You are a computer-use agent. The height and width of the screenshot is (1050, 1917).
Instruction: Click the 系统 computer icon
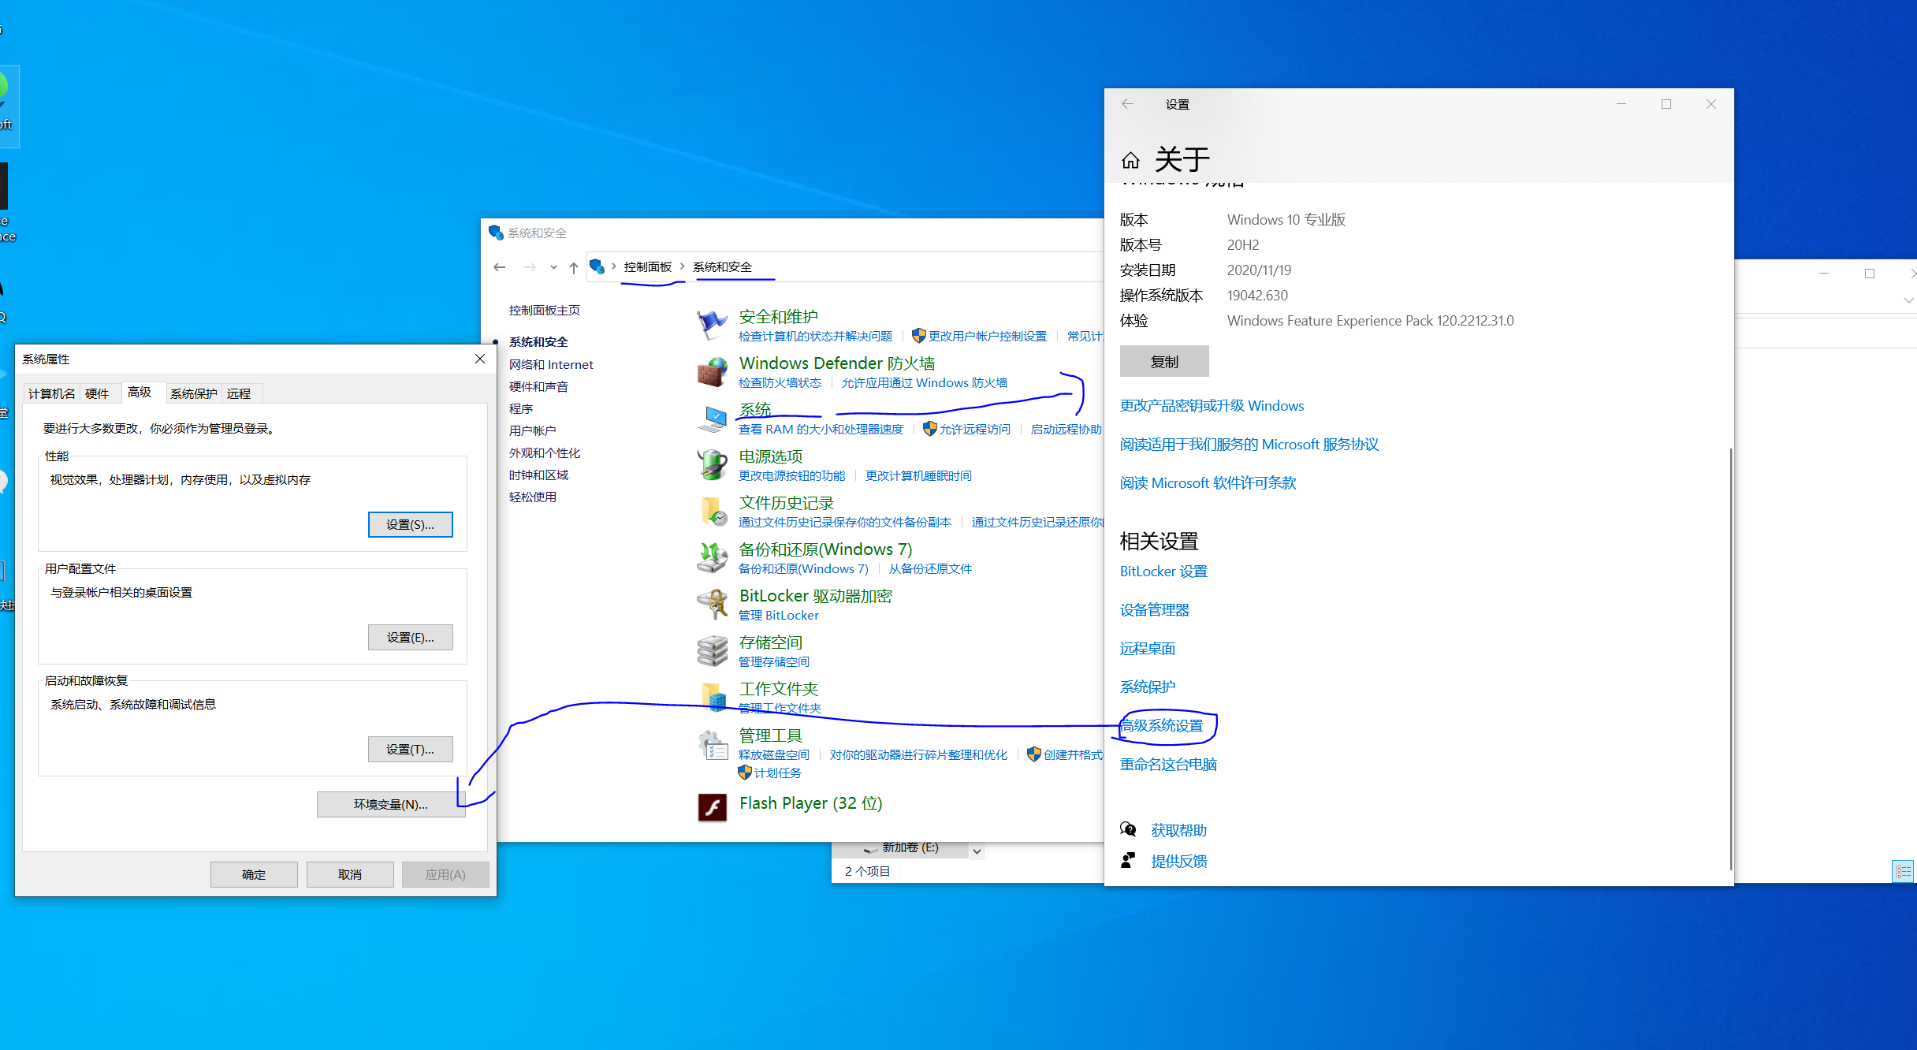point(712,418)
